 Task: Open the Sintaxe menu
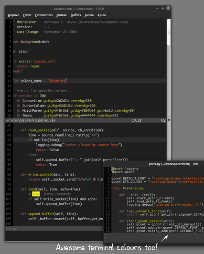62,15
